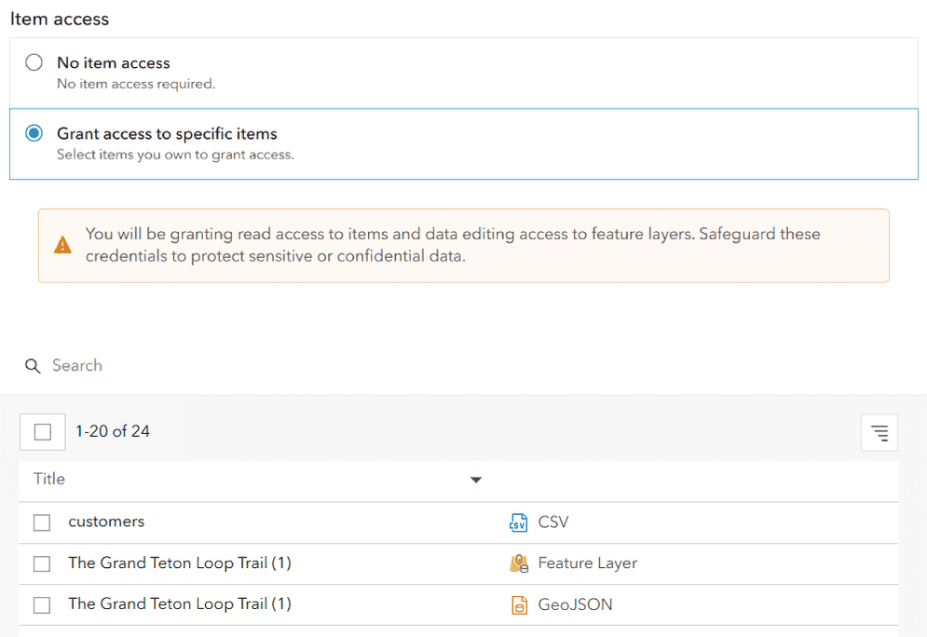Click the customers item title

[x=106, y=522]
